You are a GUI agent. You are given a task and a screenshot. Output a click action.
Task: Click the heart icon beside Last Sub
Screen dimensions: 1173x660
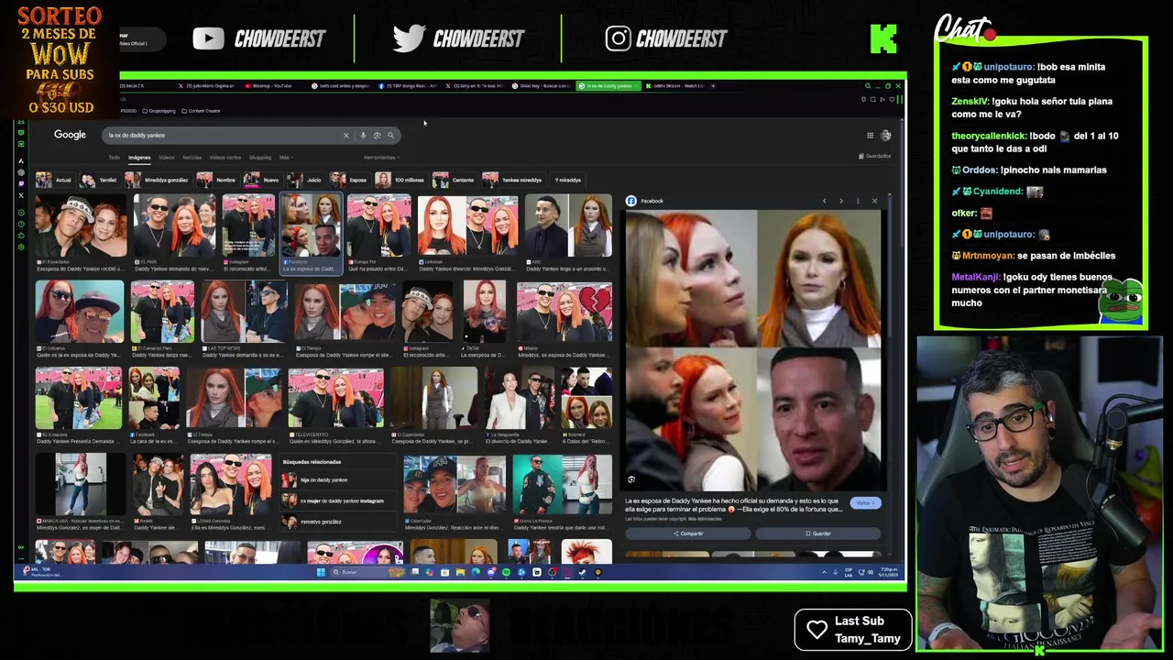(x=817, y=630)
